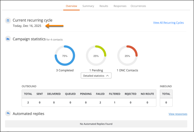Click the chevron arrow in Detailed statistics
Screen dimensions: 194x132
tap(108, 76)
